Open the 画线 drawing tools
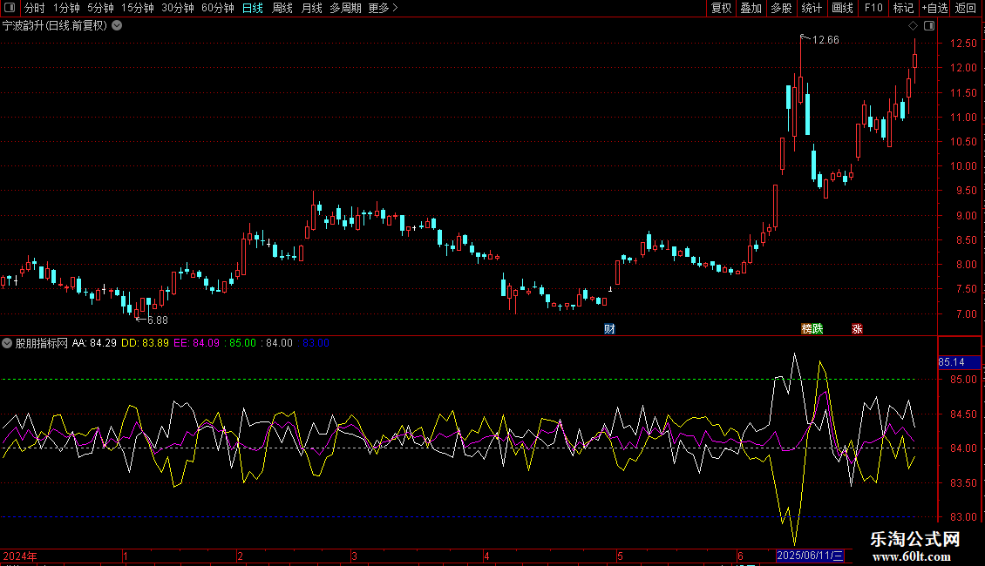 tap(842, 8)
